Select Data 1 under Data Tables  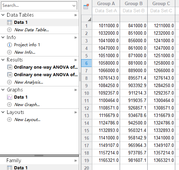21,22
